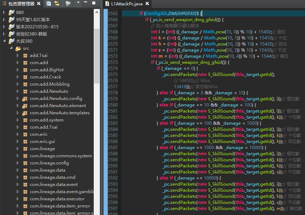Select the com.add.Tsai package label
Viewport: 305px width, 215px height.
[43, 127]
